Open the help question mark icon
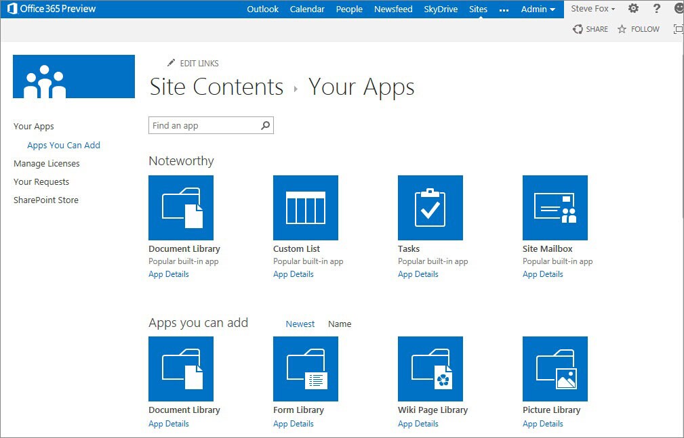The height and width of the screenshot is (438, 684). [656, 8]
